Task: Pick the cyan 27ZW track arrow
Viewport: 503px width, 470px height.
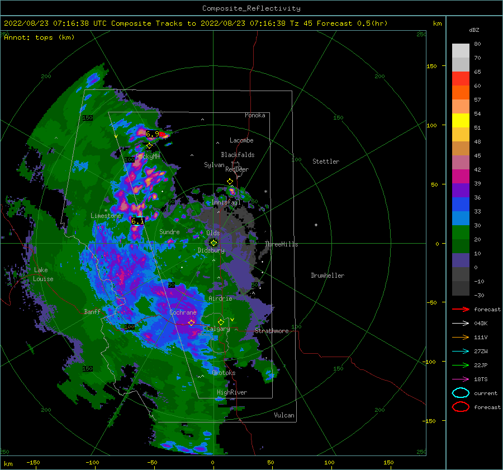Action: (x=461, y=352)
